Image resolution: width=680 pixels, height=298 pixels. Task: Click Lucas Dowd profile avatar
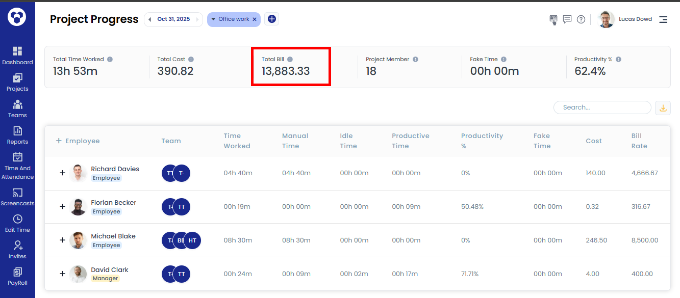606,19
